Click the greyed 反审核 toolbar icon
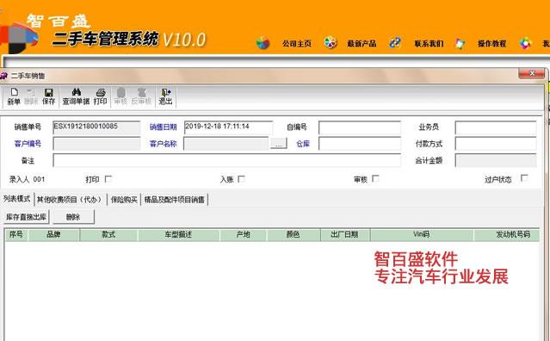550x341 pixels. pos(141,96)
